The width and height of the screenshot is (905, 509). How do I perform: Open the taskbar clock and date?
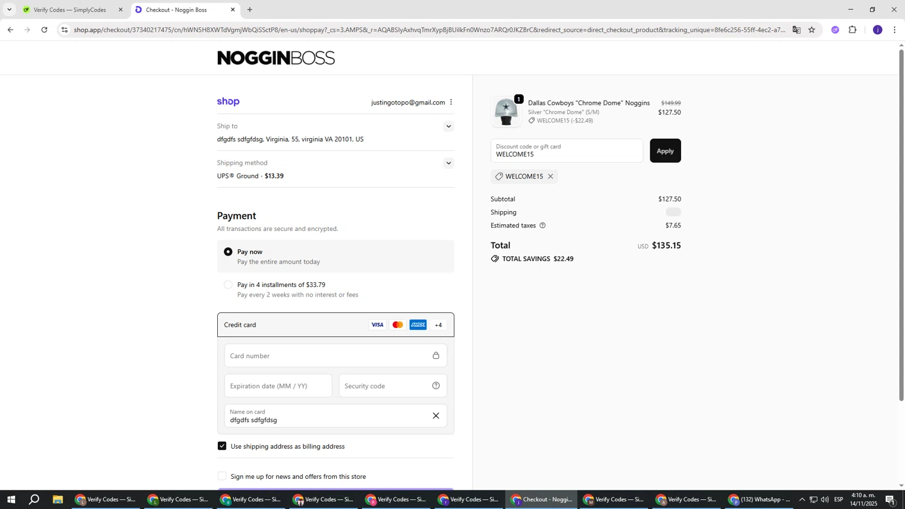pyautogui.click(x=863, y=499)
